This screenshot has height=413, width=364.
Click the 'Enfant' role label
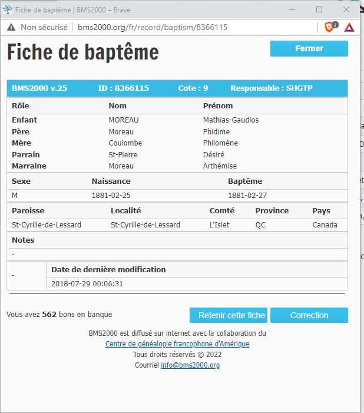pyautogui.click(x=25, y=120)
